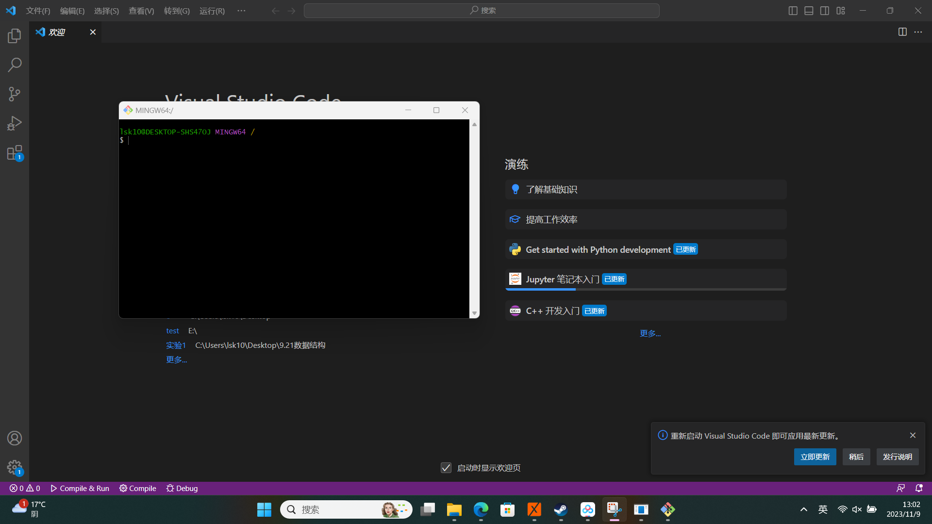Switch the 英 input method indicator
Viewport: 932px width, 524px height.
tap(823, 509)
